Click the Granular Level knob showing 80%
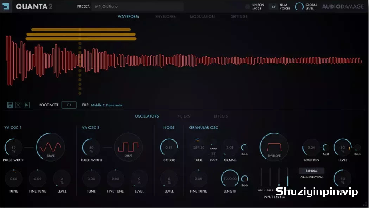The image size is (369, 208). (x=343, y=148)
